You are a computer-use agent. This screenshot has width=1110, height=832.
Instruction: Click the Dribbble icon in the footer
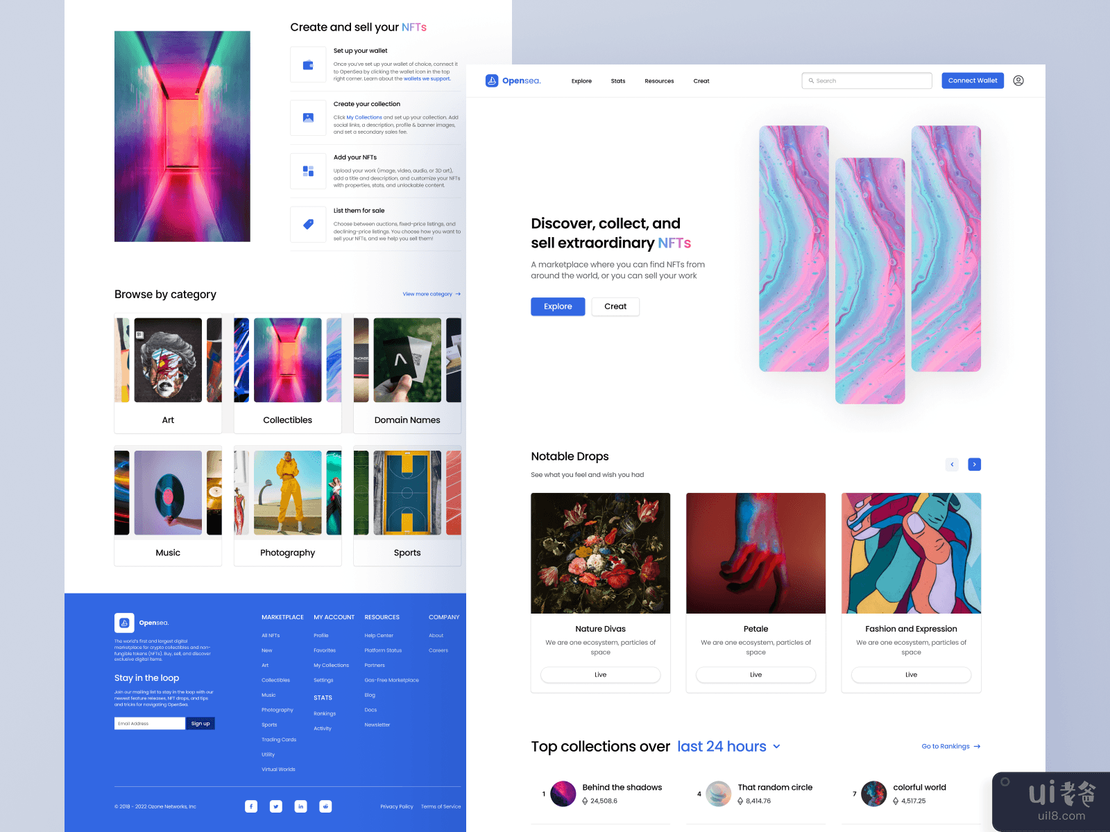click(x=325, y=806)
